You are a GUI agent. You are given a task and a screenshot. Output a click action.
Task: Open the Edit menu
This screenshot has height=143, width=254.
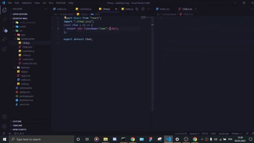point(17,3)
